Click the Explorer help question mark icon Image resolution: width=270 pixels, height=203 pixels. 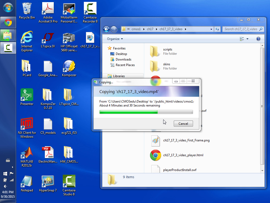[x=258, y=39]
